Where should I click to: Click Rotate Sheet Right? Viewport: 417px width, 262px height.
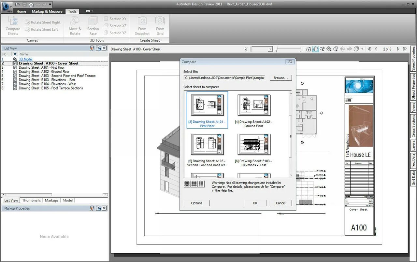[43, 22]
